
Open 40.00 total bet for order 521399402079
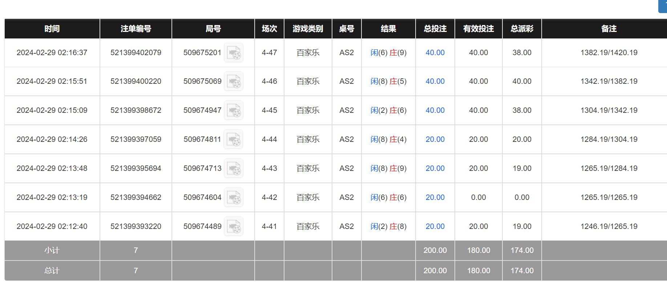(x=435, y=53)
